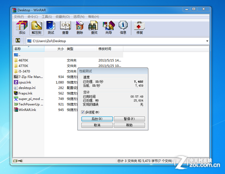The width and height of the screenshot is (225, 174).
Task: Select the cpuz.lnk file icon
Action: pos(16,82)
